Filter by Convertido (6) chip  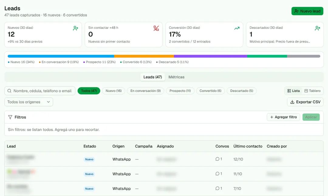210,91
